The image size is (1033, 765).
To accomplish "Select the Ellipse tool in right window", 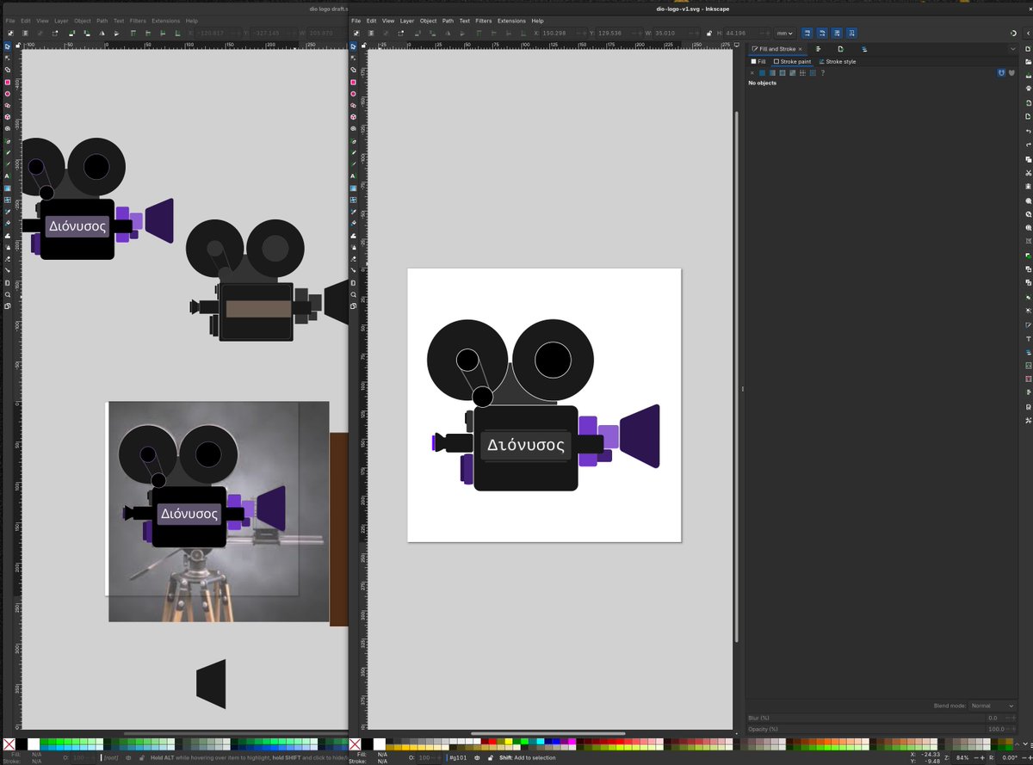I will [355, 93].
